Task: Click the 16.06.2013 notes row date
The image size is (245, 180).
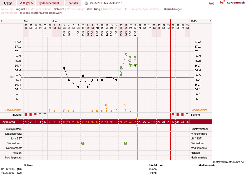Action: point(8,173)
